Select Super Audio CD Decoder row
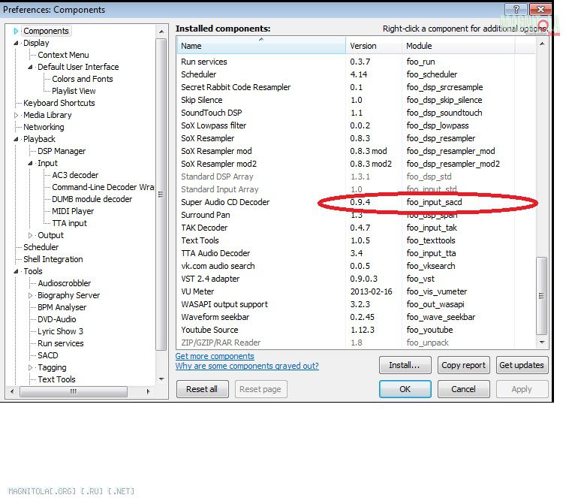The width and height of the screenshot is (575, 498). 356,202
